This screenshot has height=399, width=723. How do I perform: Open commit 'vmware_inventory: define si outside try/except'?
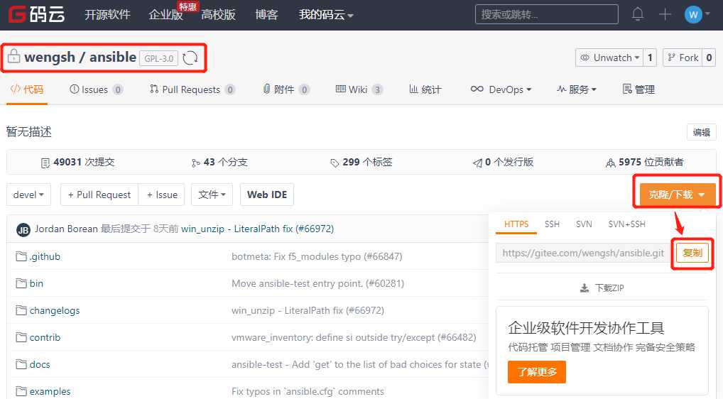click(x=354, y=337)
